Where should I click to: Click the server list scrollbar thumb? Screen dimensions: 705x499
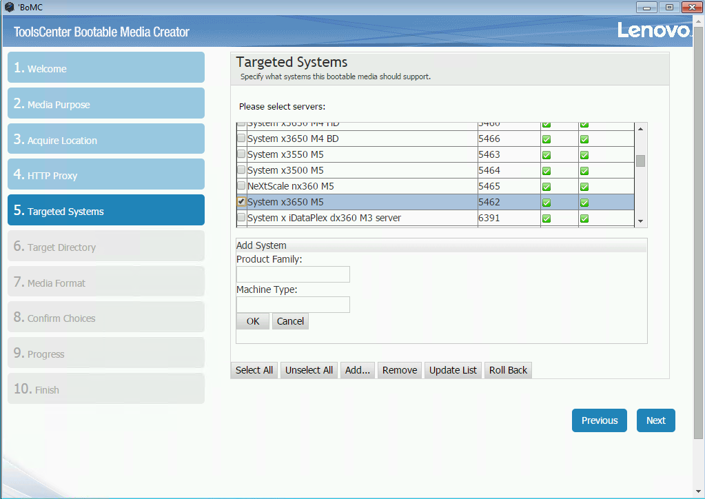point(641,161)
